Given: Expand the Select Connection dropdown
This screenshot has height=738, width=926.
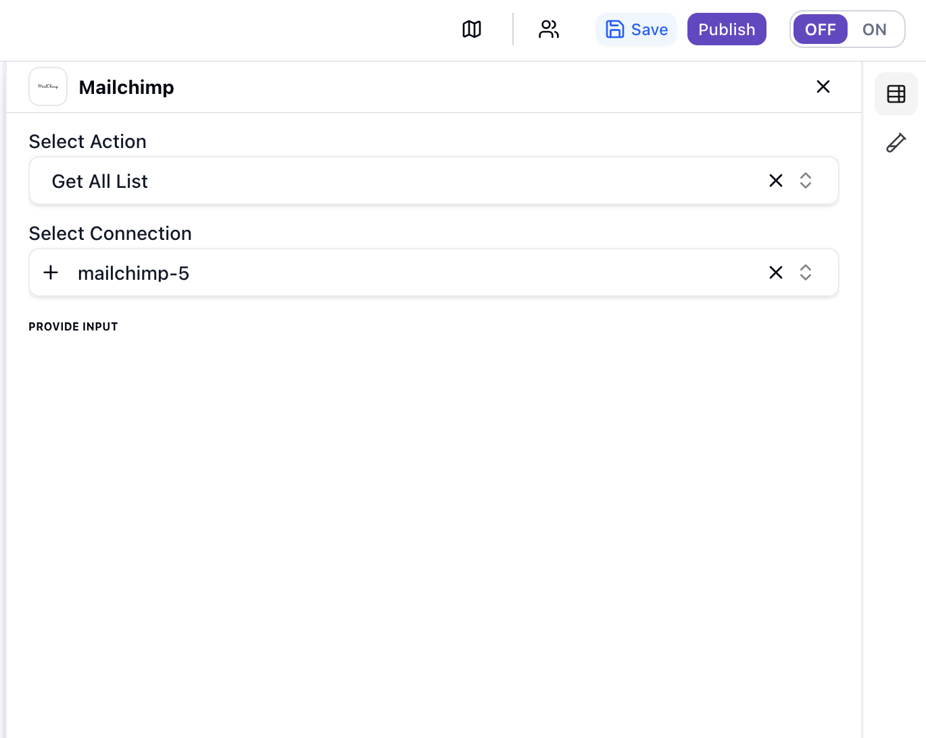Looking at the screenshot, I should (x=805, y=272).
